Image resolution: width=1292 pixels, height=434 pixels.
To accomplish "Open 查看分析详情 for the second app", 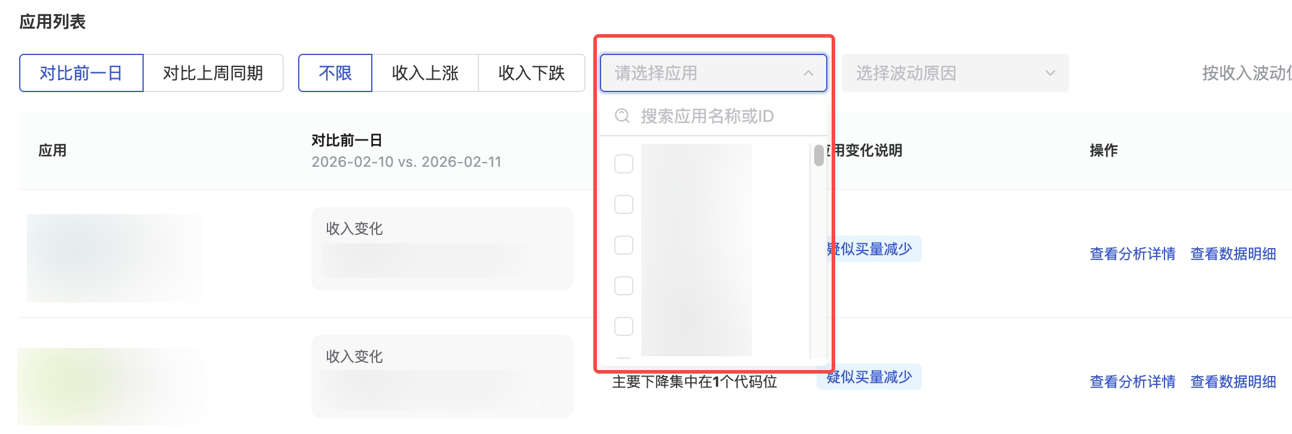I will [1132, 382].
